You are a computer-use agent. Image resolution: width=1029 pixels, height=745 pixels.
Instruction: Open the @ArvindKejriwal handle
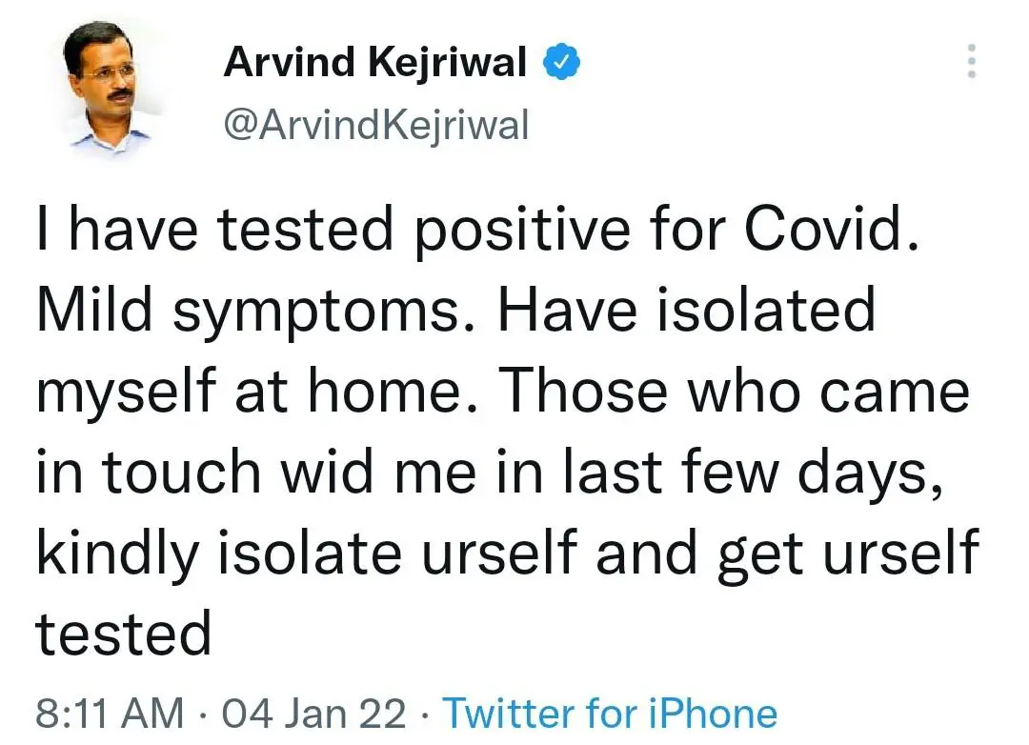(x=375, y=125)
